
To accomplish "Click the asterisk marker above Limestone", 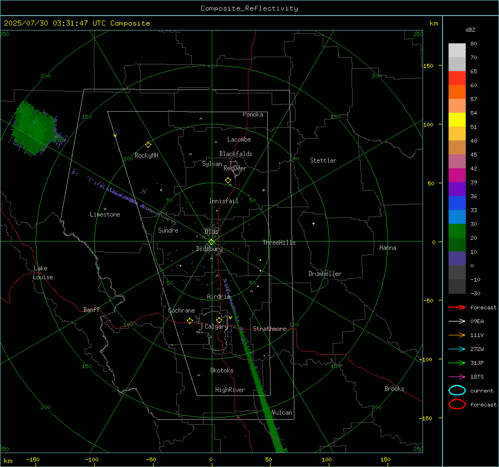I will tap(105, 209).
